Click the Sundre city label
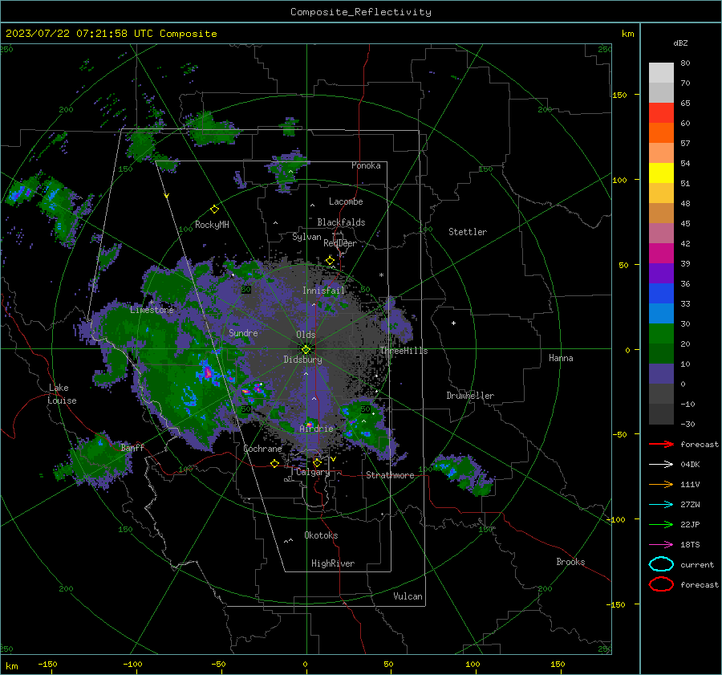 (243, 332)
